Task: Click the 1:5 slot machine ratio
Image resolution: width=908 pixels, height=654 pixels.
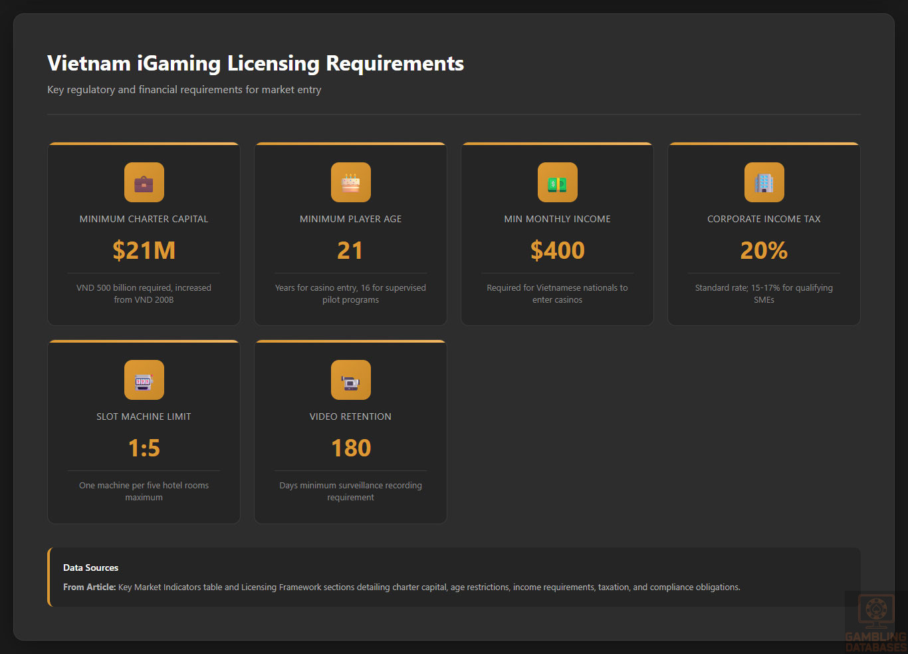Action: coord(144,448)
